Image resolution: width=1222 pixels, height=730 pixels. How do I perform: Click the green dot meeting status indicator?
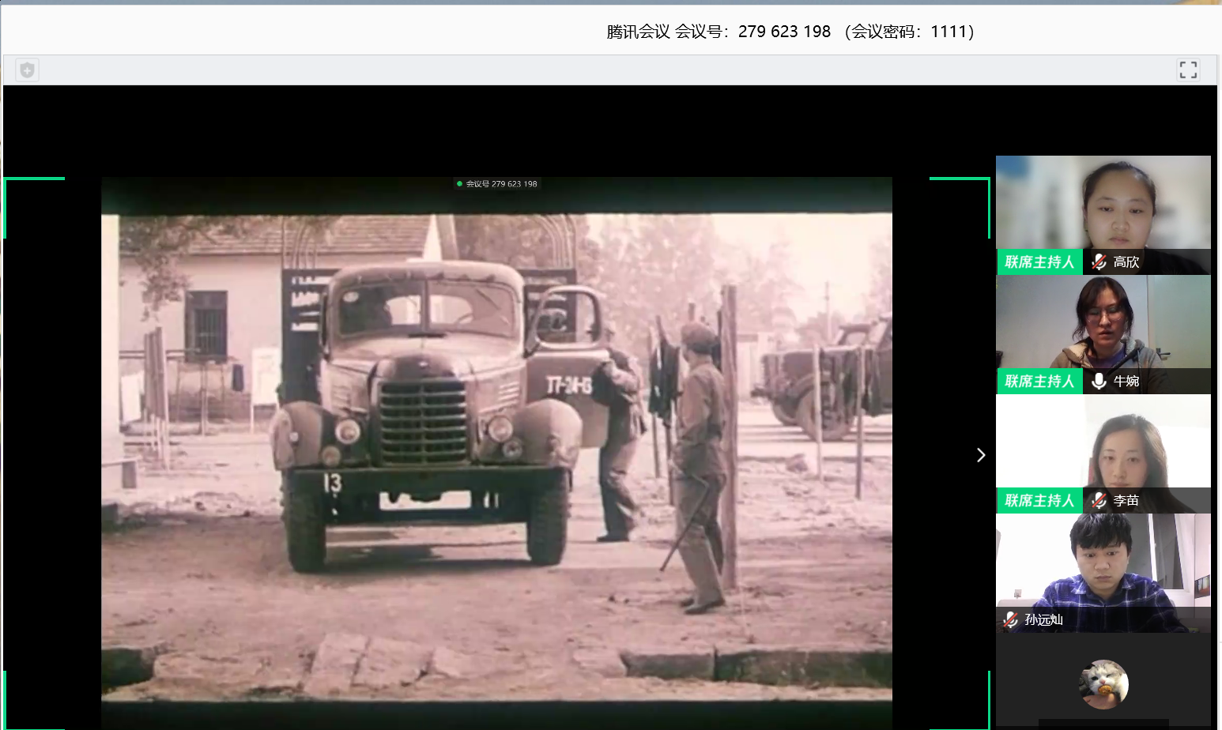[459, 184]
